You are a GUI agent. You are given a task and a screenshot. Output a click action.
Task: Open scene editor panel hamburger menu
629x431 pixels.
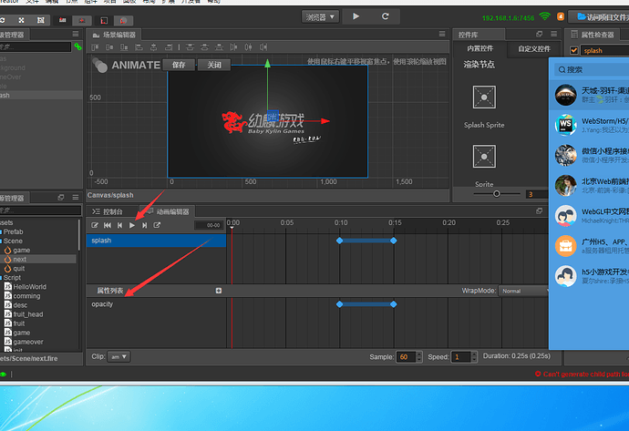pyautogui.click(x=441, y=34)
